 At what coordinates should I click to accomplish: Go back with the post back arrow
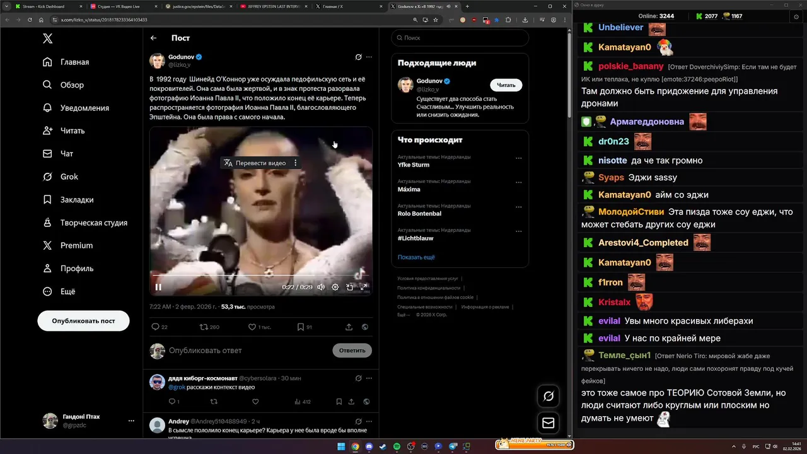(154, 38)
